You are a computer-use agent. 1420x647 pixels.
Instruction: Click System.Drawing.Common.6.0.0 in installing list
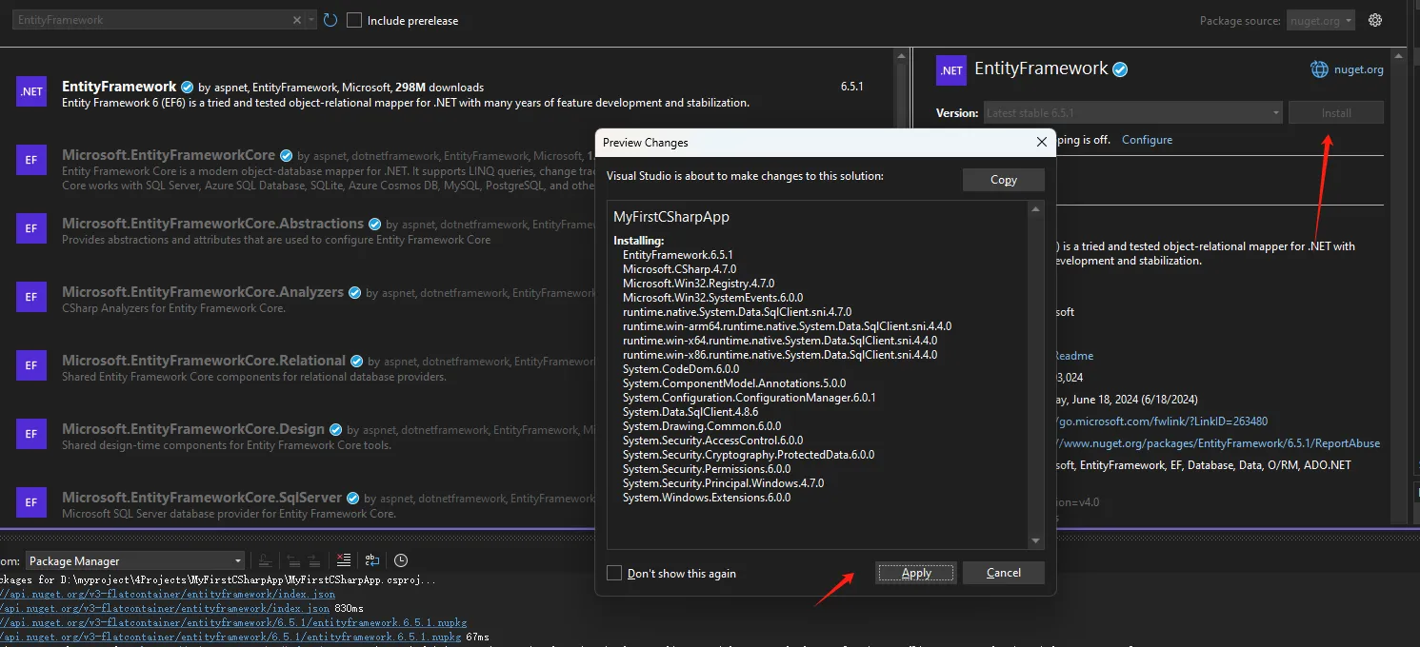coord(702,426)
